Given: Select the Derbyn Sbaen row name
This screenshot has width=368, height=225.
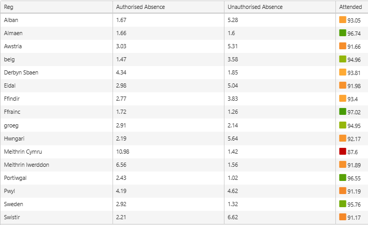Looking at the screenshot, I should tap(21, 72).
